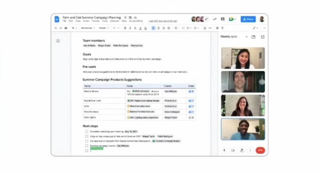This screenshot has width=320, height=173.
Task: Check the Align on top campaigns task
Action: [x=86, y=136]
